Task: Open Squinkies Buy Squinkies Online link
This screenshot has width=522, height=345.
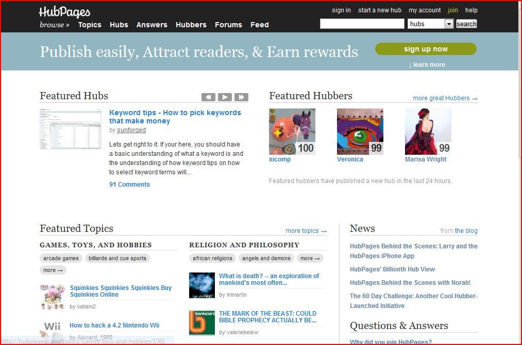Action: [x=121, y=291]
